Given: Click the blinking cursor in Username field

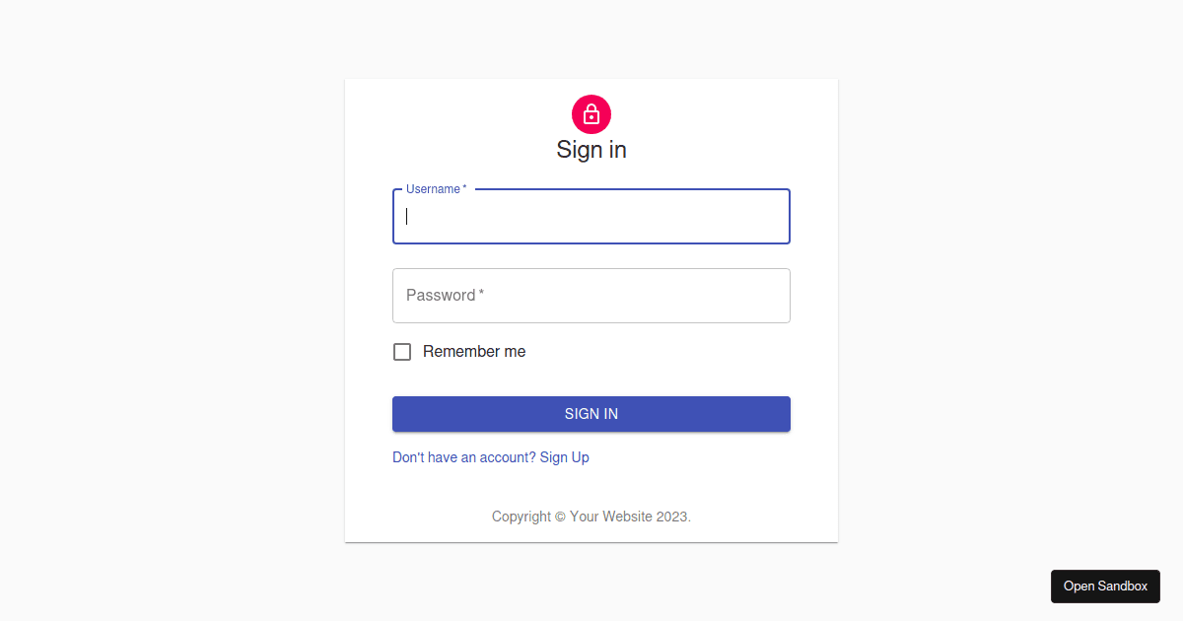Looking at the screenshot, I should coord(407,217).
